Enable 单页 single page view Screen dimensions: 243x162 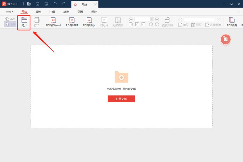tap(183, 25)
